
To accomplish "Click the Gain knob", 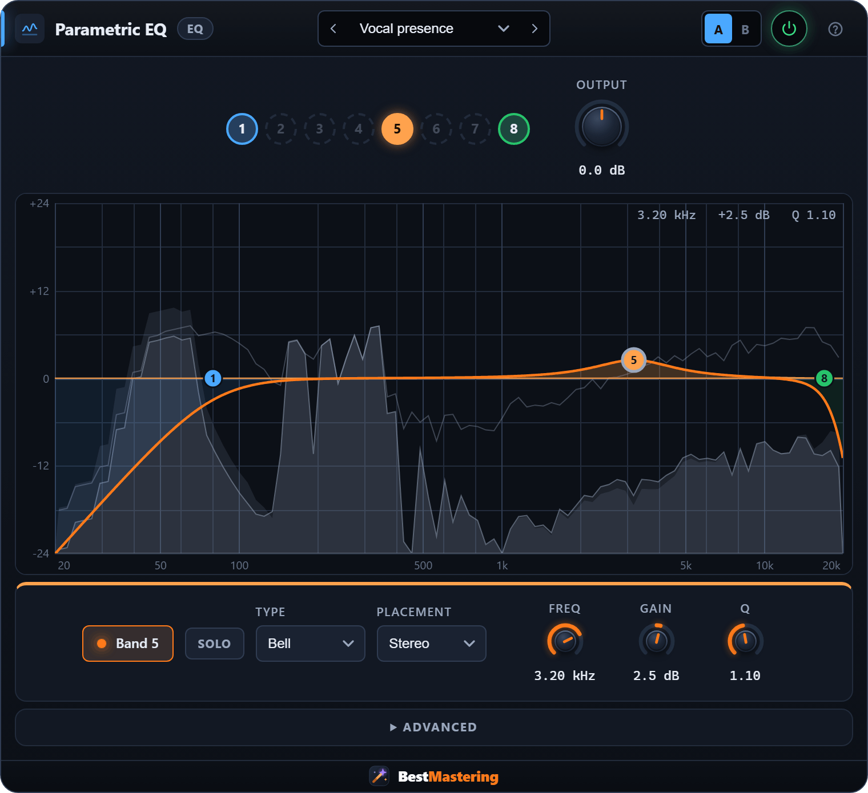I will [x=656, y=641].
